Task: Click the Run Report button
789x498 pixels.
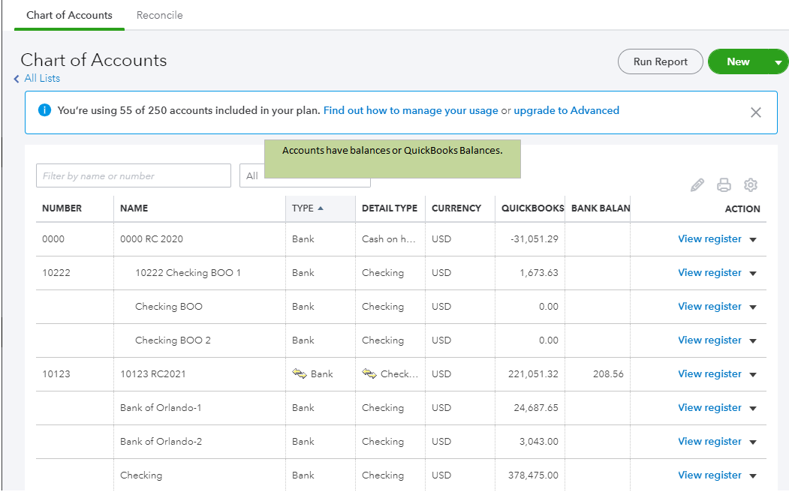Action: coord(660,61)
